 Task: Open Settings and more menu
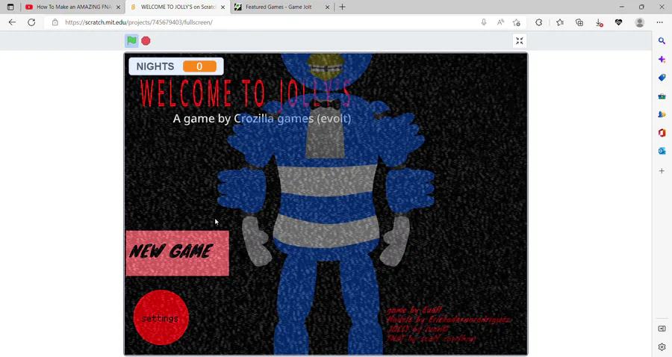pos(659,22)
